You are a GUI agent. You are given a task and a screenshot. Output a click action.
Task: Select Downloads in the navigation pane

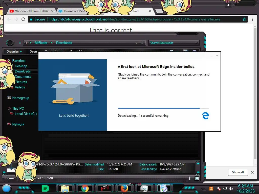tap(23, 71)
